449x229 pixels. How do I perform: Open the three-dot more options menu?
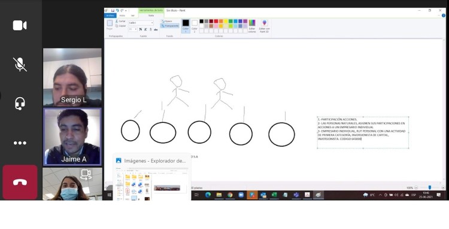(x=20, y=143)
